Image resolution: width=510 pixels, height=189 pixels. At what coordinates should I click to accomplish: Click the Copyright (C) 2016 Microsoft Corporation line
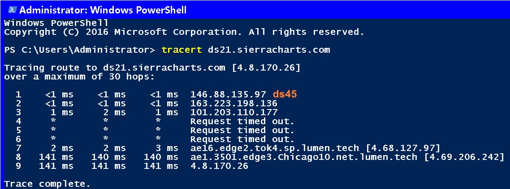[184, 32]
